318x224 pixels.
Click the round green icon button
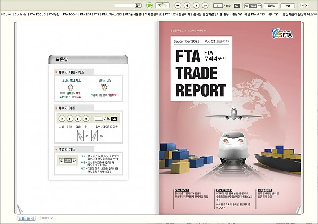[x=149, y=5]
